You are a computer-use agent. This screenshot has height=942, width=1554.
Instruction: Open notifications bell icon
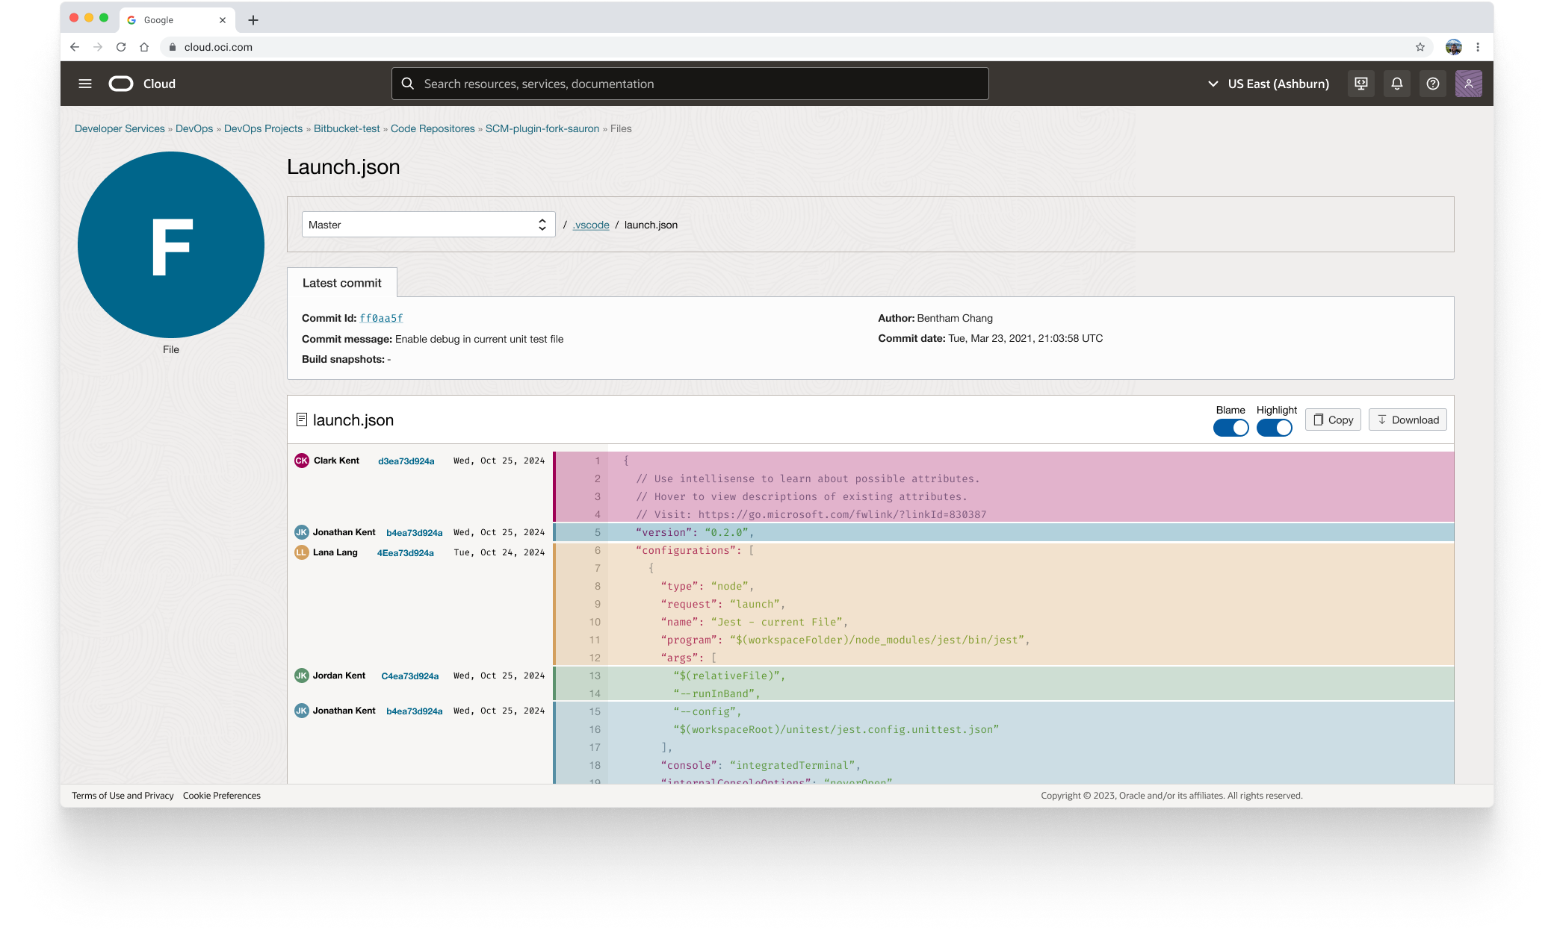(x=1396, y=84)
